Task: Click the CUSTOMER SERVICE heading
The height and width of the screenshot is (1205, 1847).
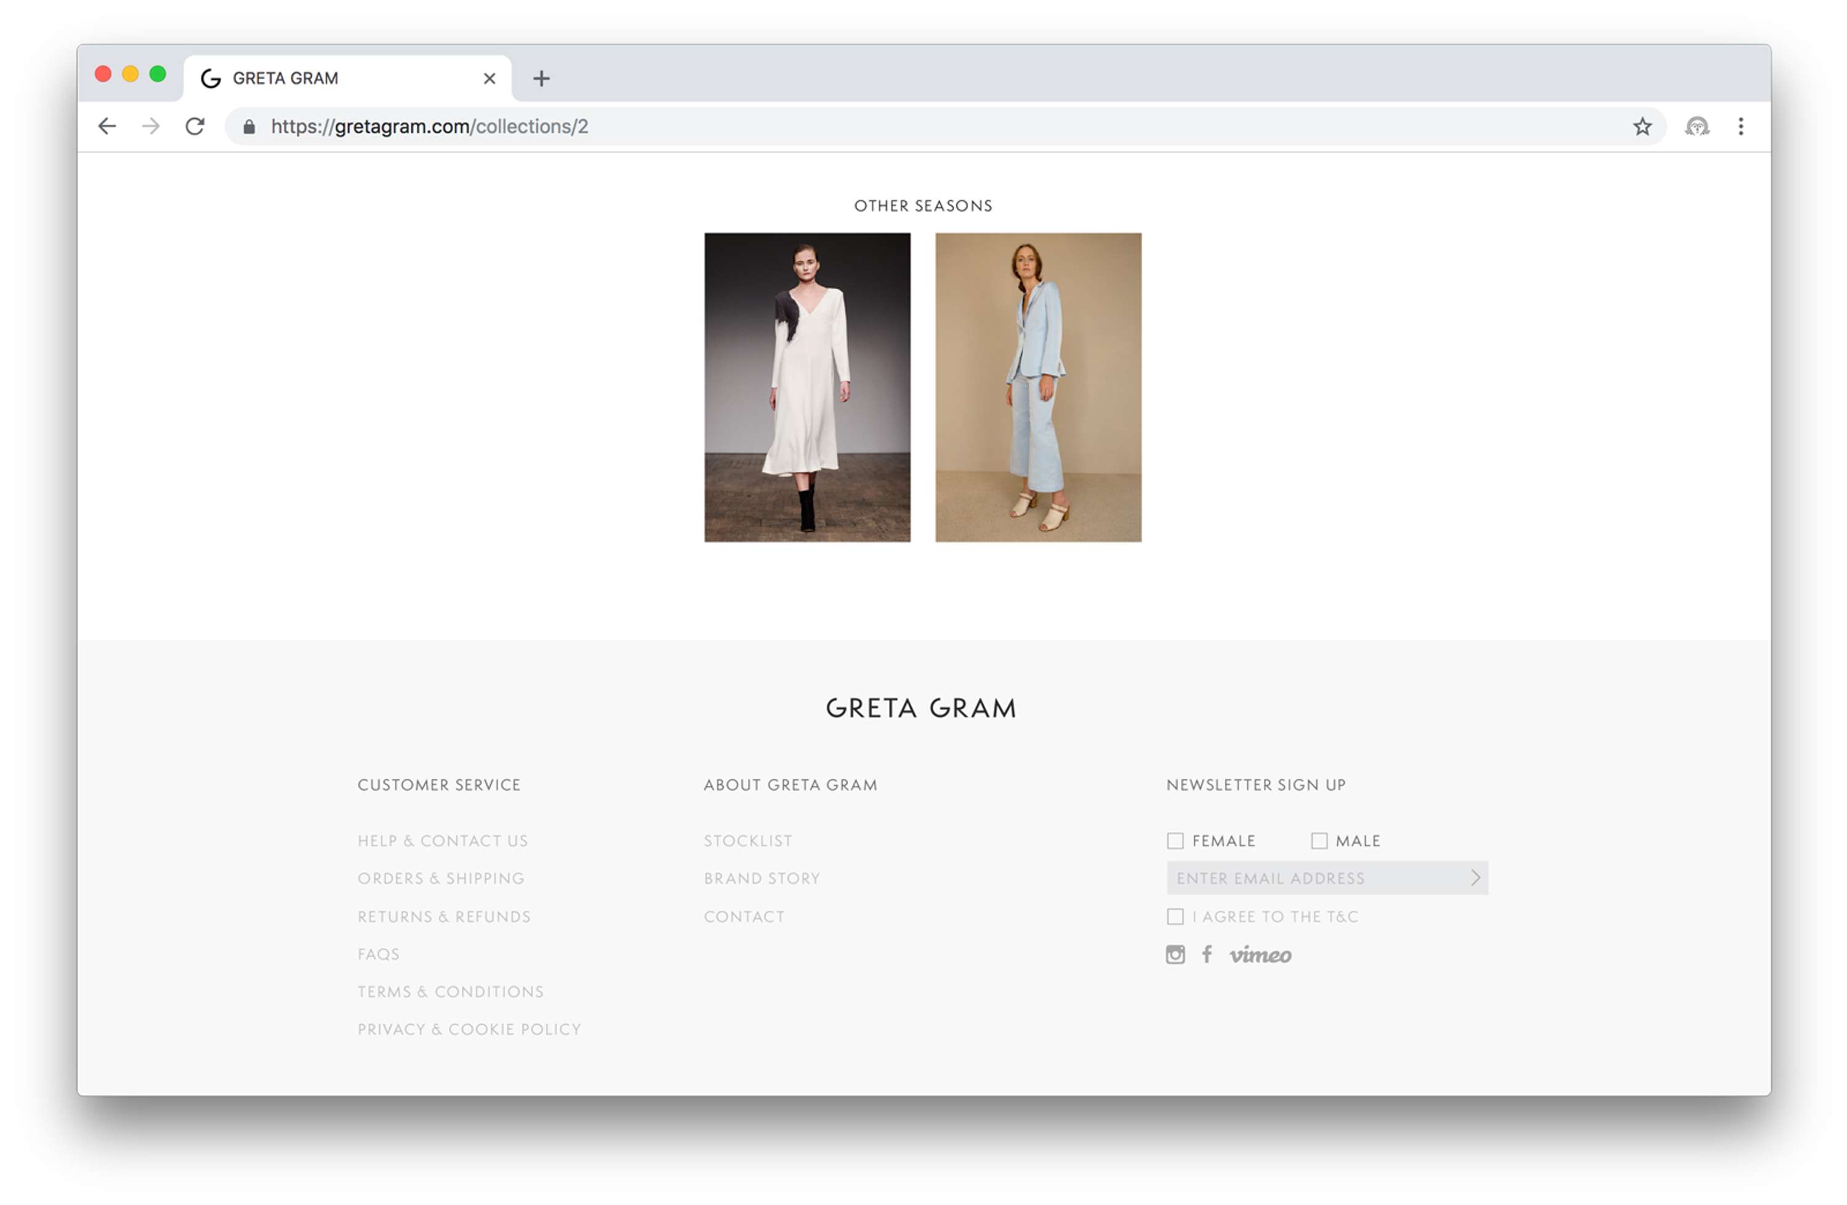Action: pos(438,785)
